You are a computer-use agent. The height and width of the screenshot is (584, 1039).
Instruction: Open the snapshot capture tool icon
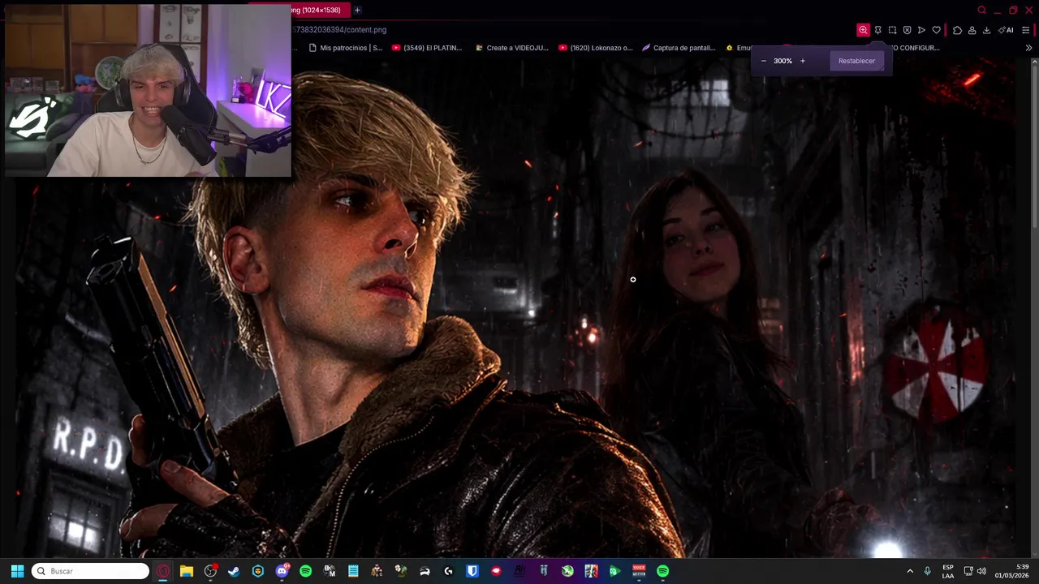coord(892,30)
